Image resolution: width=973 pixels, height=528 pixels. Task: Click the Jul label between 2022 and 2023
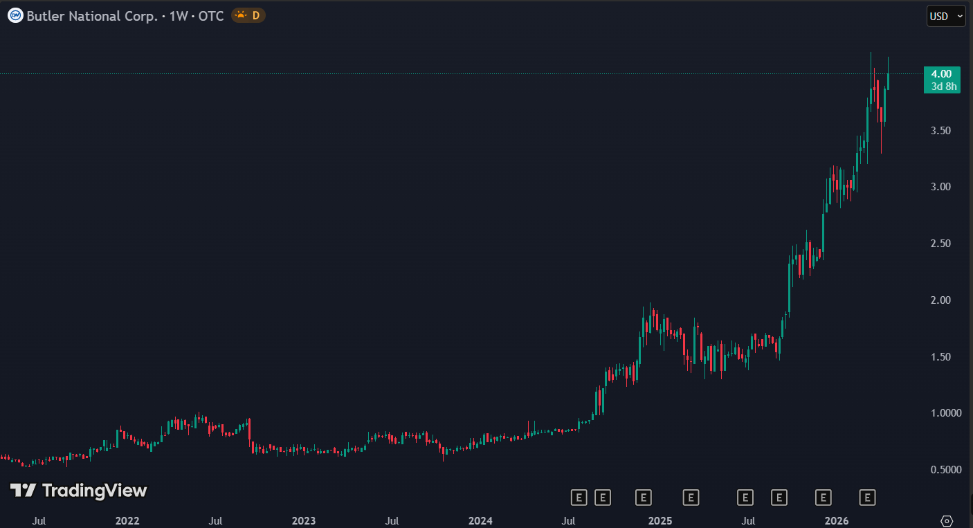point(216,520)
